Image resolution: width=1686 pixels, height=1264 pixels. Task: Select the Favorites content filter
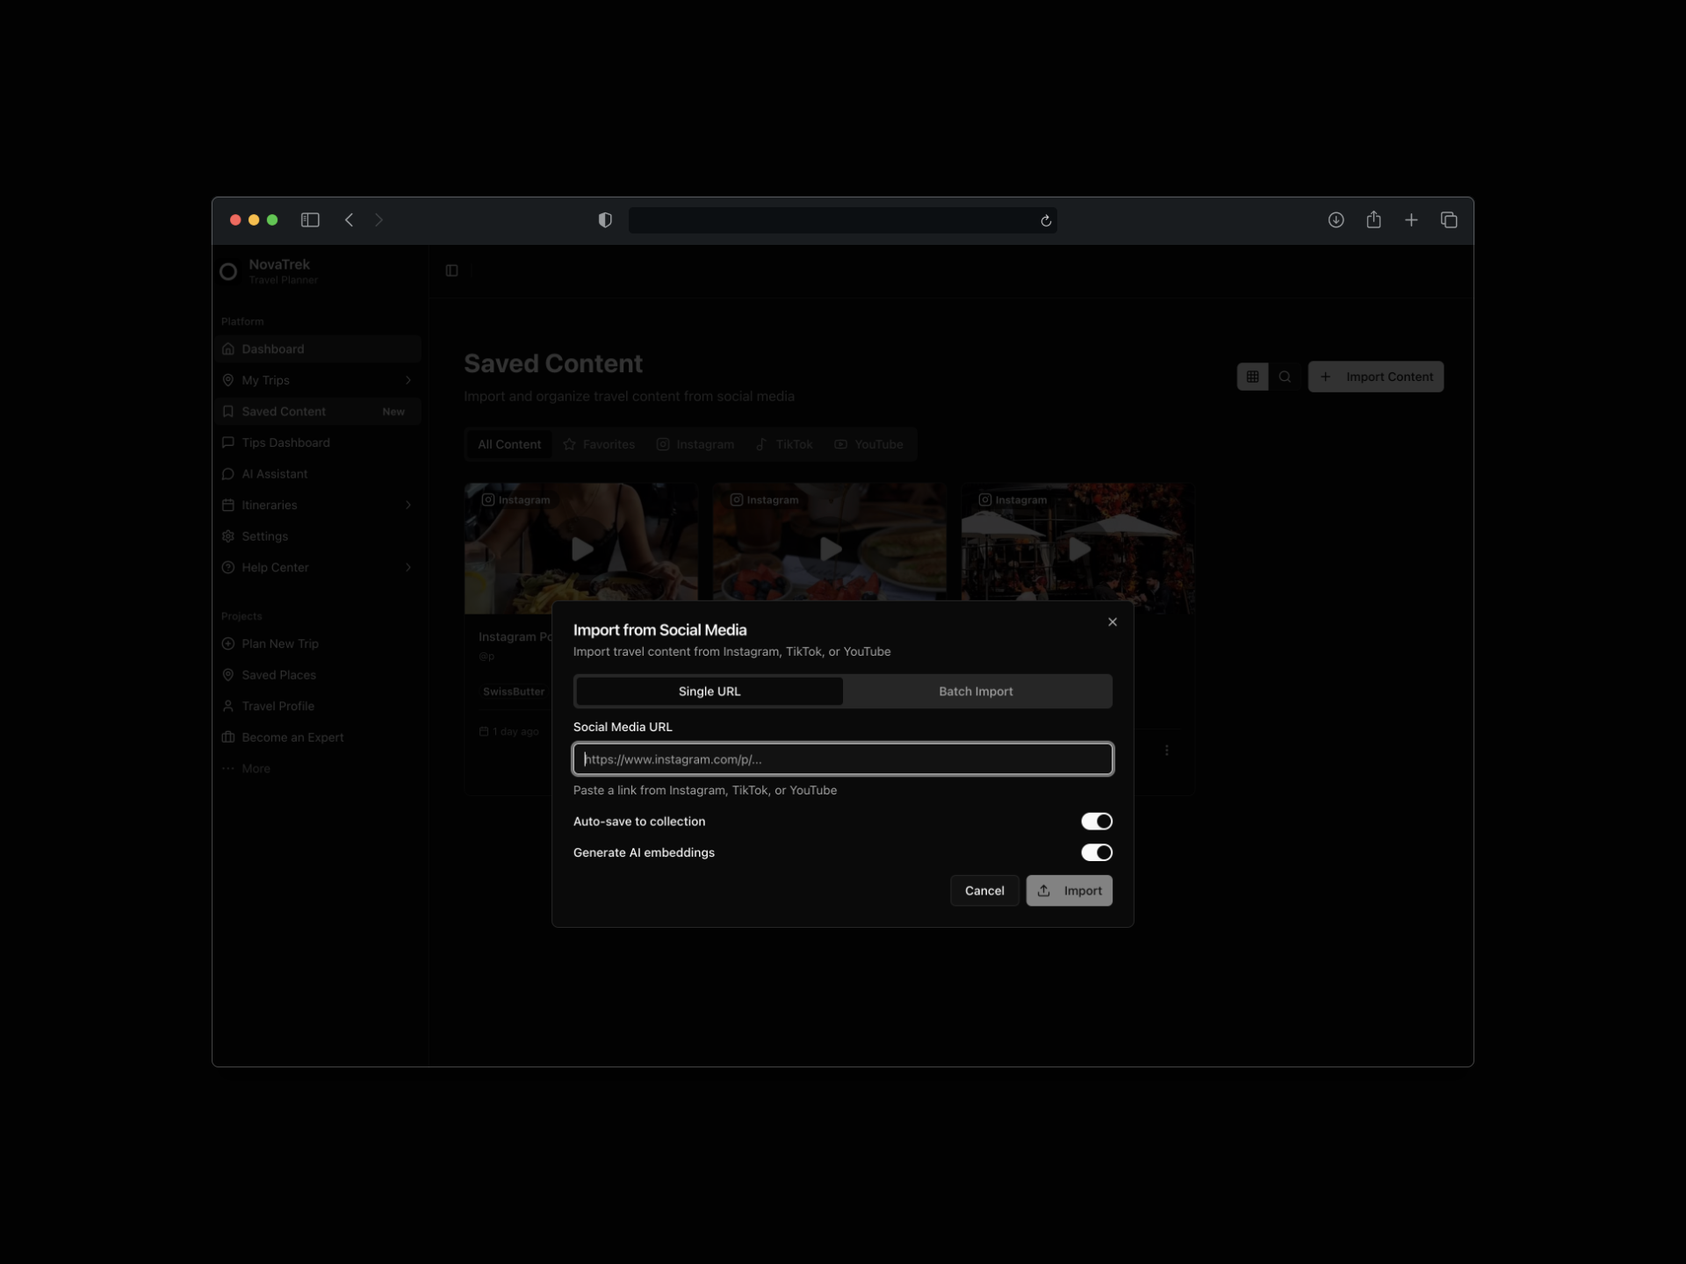click(x=599, y=444)
